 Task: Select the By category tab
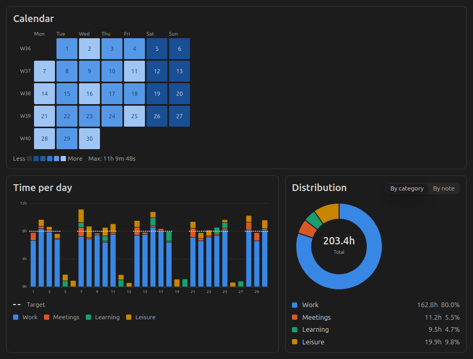pos(407,188)
